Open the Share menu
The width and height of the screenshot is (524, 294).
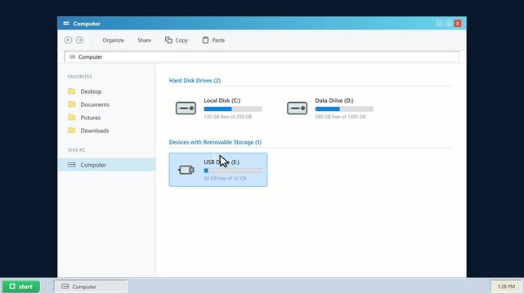point(145,40)
